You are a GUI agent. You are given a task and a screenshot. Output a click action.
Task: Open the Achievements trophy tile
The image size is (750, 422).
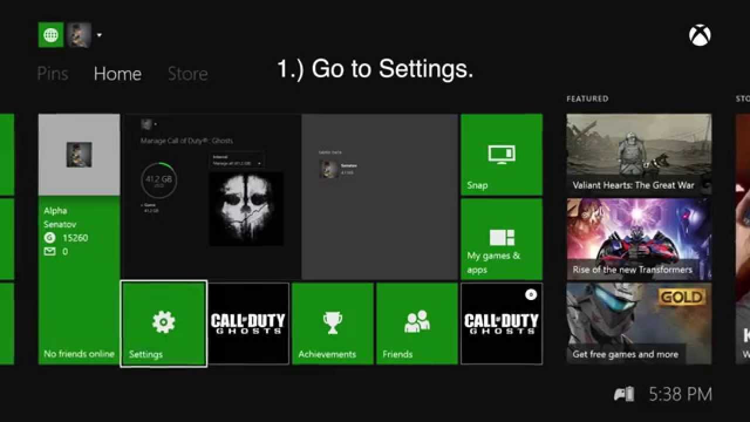coord(333,324)
